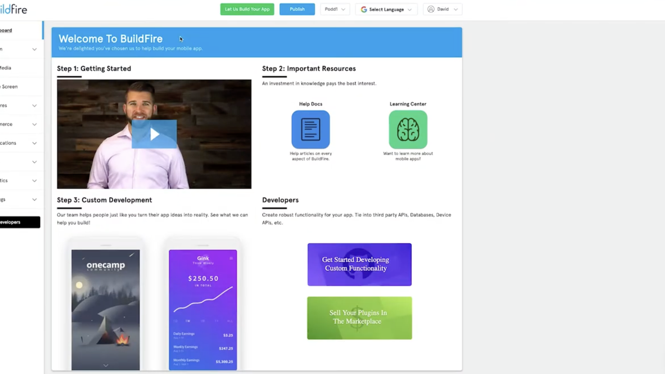Open the Help Docs document icon
Screen dimensions: 665x374
[x=310, y=129]
